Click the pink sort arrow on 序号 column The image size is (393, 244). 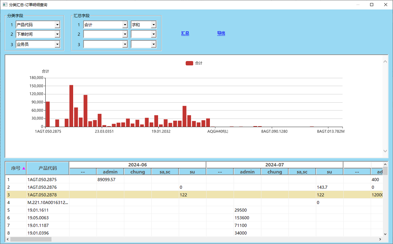[24, 168]
